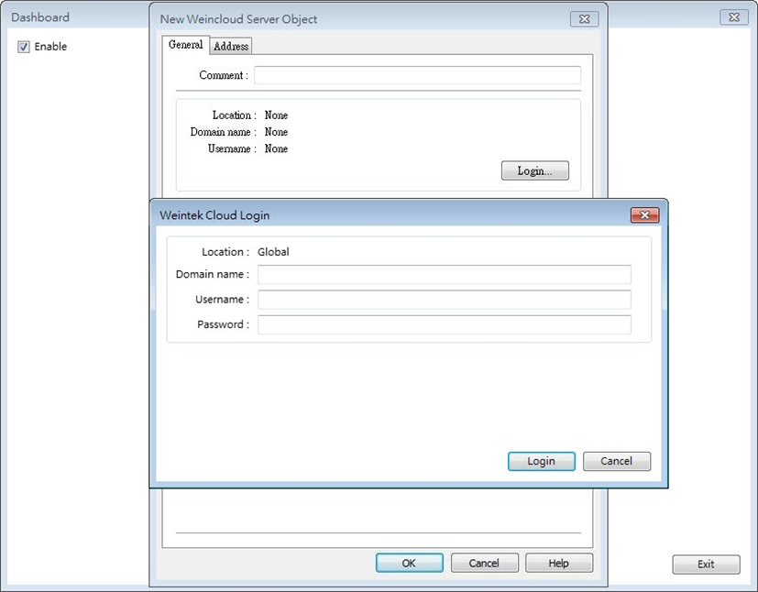
Task: Open the Address tab
Action: point(231,47)
